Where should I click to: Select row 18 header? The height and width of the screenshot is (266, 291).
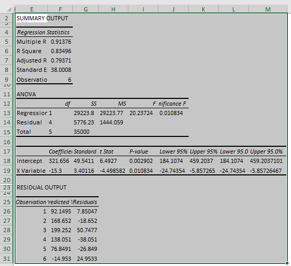(x=6, y=161)
